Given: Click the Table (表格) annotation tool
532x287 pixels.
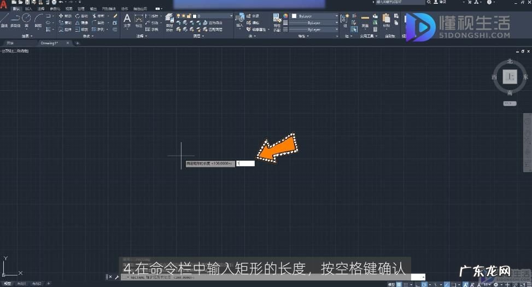Looking at the screenshot, I should (151, 30).
